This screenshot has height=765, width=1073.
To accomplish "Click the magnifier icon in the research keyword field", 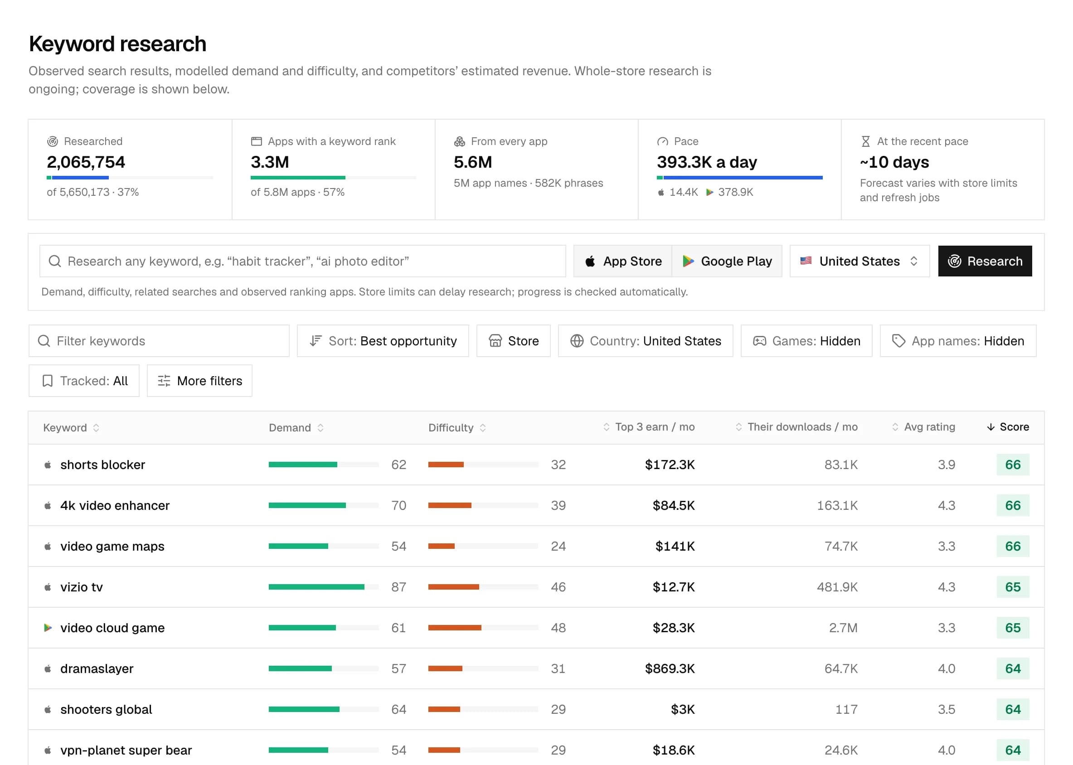I will [x=55, y=261].
